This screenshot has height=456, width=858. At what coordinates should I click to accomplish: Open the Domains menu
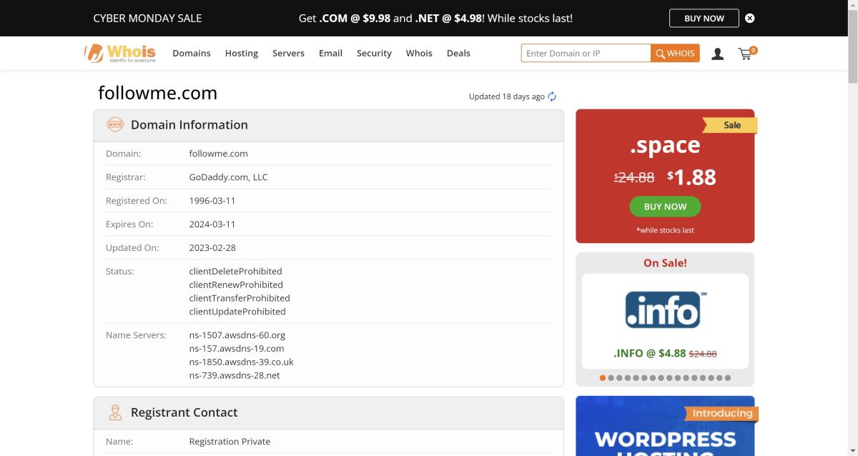[x=191, y=54]
